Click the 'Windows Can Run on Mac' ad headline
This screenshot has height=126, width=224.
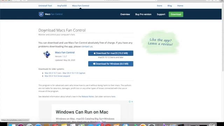(82, 112)
